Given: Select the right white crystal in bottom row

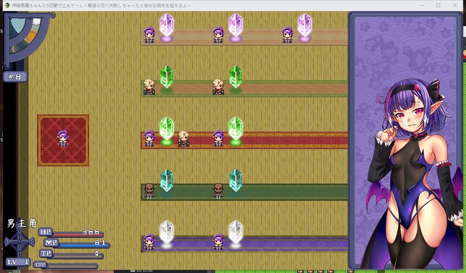Looking at the screenshot, I should pyautogui.click(x=235, y=232).
